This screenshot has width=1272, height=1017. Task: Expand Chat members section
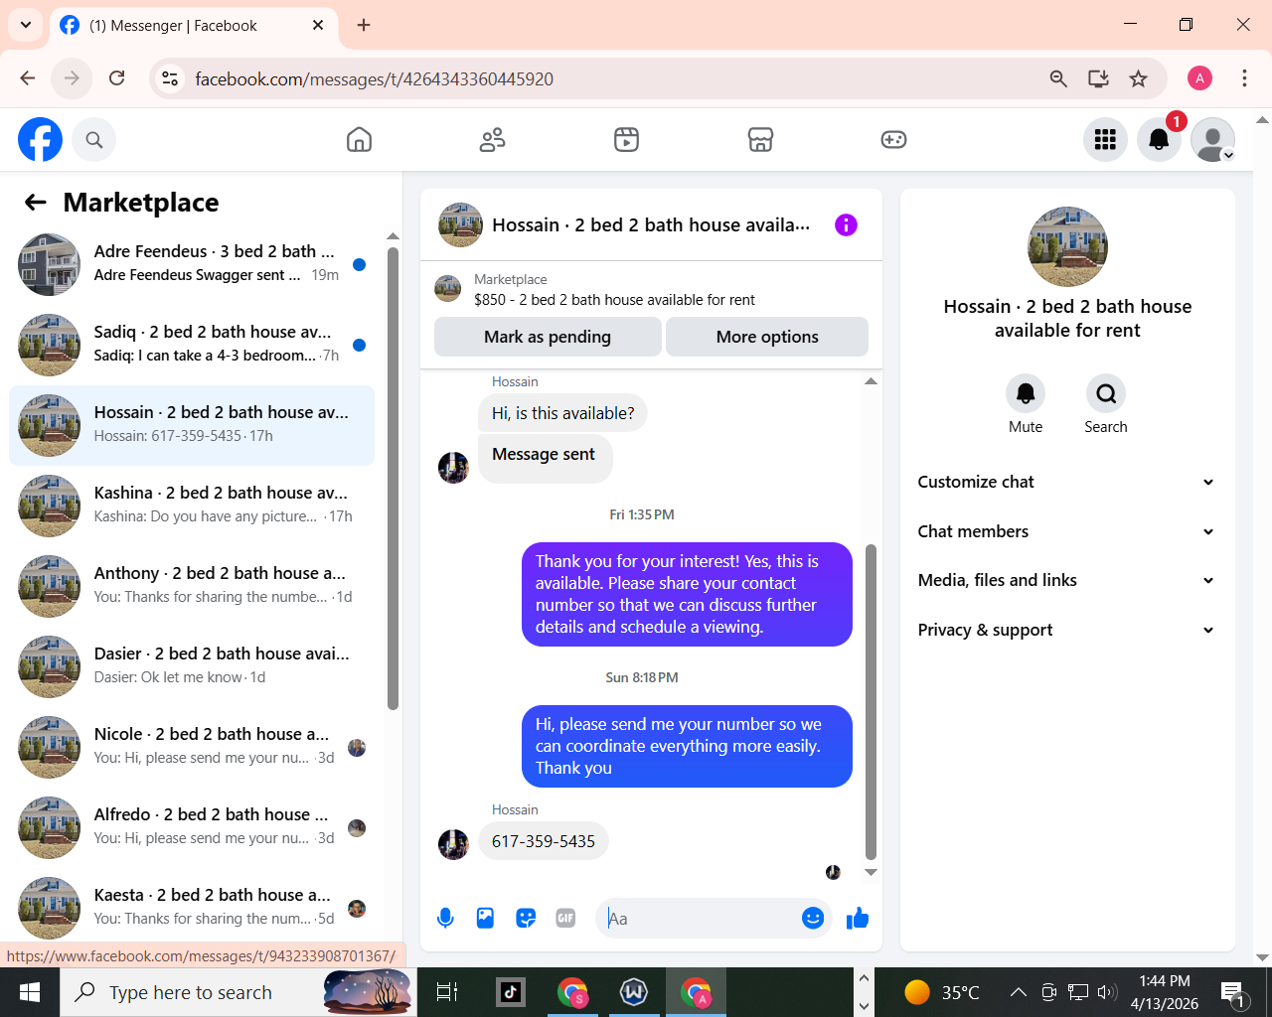tap(1067, 531)
